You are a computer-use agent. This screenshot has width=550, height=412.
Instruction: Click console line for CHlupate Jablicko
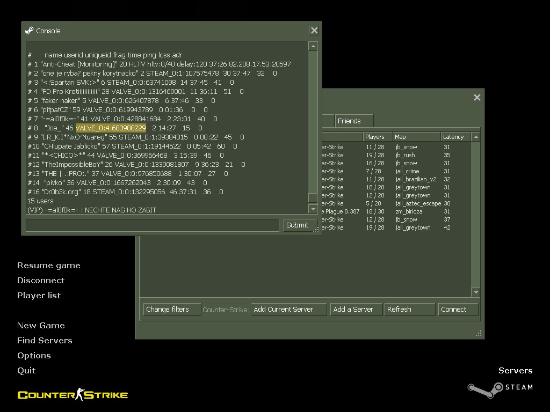(x=133, y=146)
